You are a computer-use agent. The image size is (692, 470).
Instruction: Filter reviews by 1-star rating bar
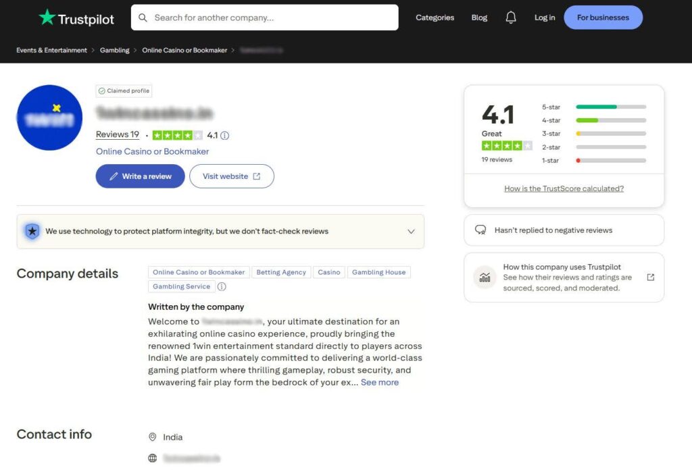pos(611,161)
